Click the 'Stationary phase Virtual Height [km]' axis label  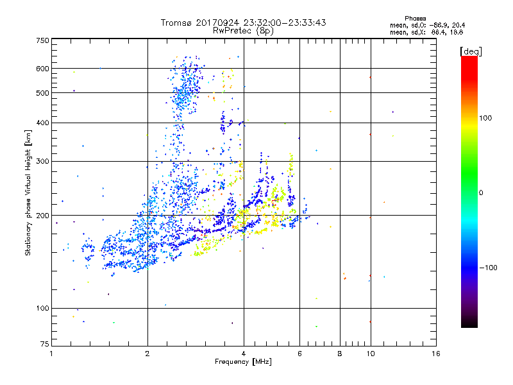click(28, 193)
